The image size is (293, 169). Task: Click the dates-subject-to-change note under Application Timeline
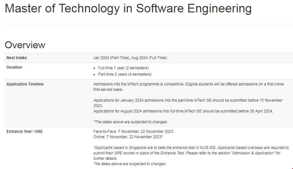(x=130, y=122)
